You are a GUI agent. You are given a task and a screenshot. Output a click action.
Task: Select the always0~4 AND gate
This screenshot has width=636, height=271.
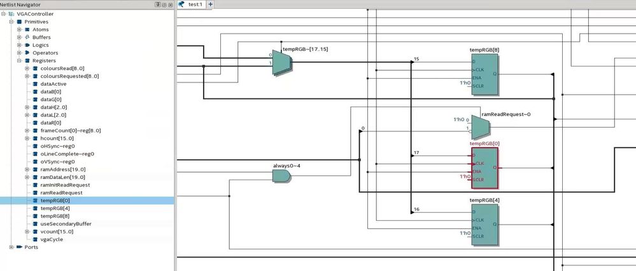[x=281, y=176]
